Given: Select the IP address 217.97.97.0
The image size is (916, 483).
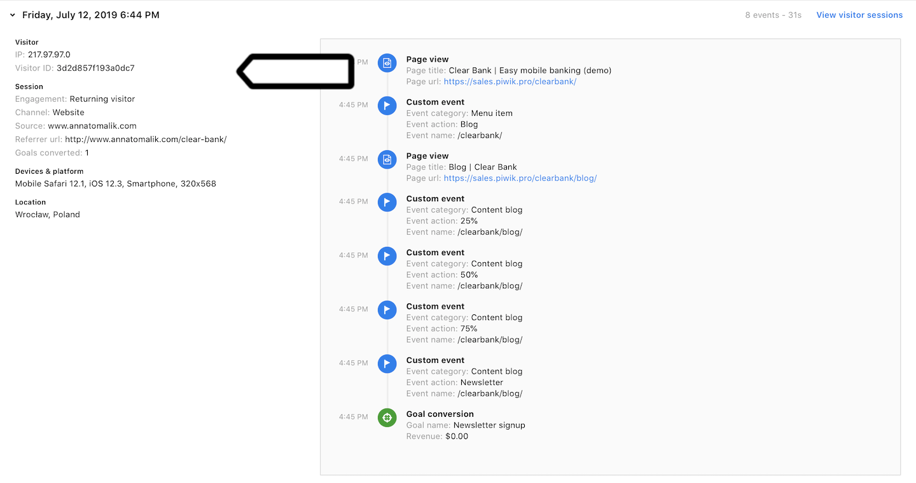Looking at the screenshot, I should [49, 55].
